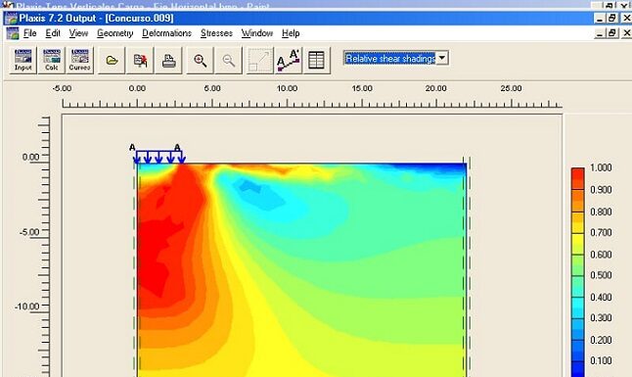Open the Geometry menu

(114, 33)
